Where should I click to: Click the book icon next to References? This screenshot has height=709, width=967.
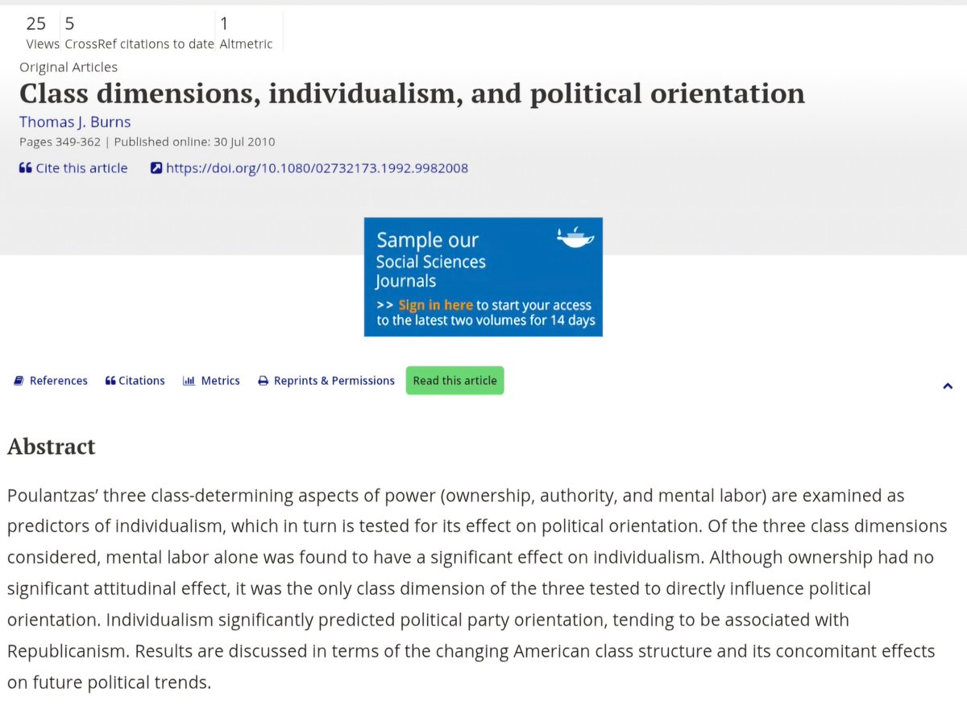pos(19,381)
